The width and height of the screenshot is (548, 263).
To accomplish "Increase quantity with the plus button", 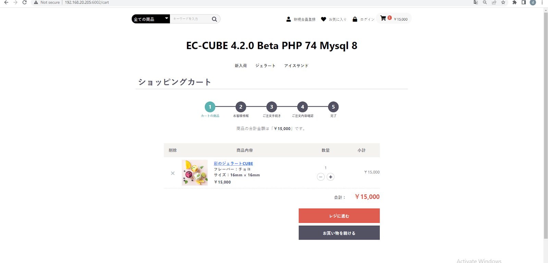I will tap(330, 177).
